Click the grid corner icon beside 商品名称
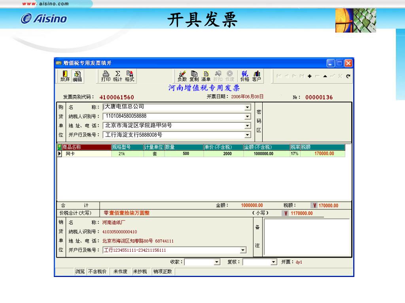This screenshot has height=303, width=405. coord(59,147)
